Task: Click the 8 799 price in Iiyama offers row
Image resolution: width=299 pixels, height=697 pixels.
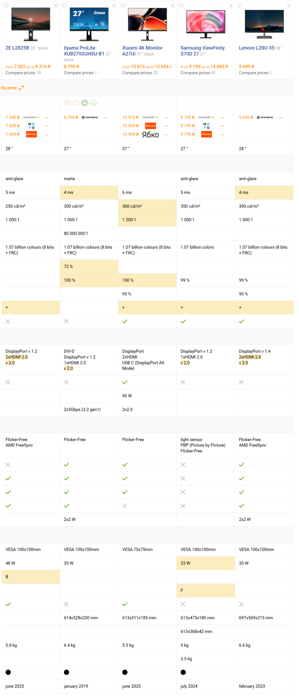Action: (x=71, y=117)
